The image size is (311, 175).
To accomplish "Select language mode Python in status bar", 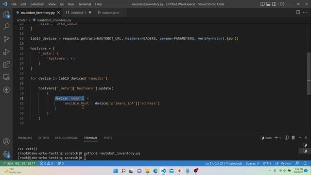I will [286, 163].
